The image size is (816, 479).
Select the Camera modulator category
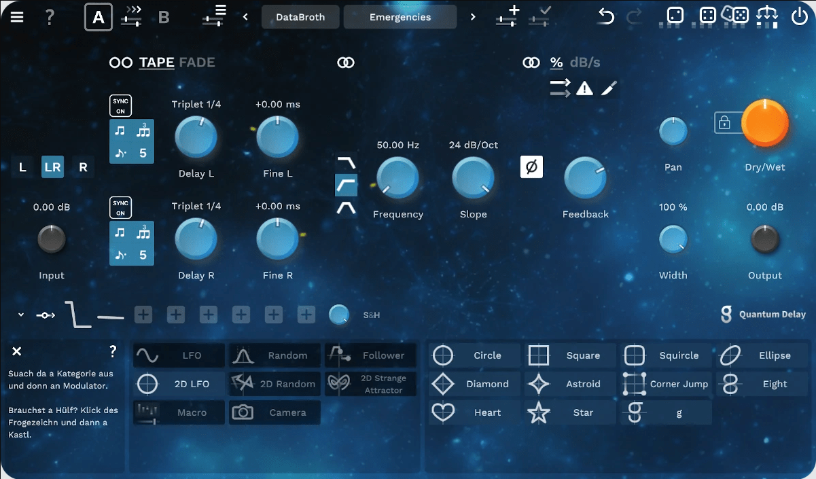coord(274,412)
